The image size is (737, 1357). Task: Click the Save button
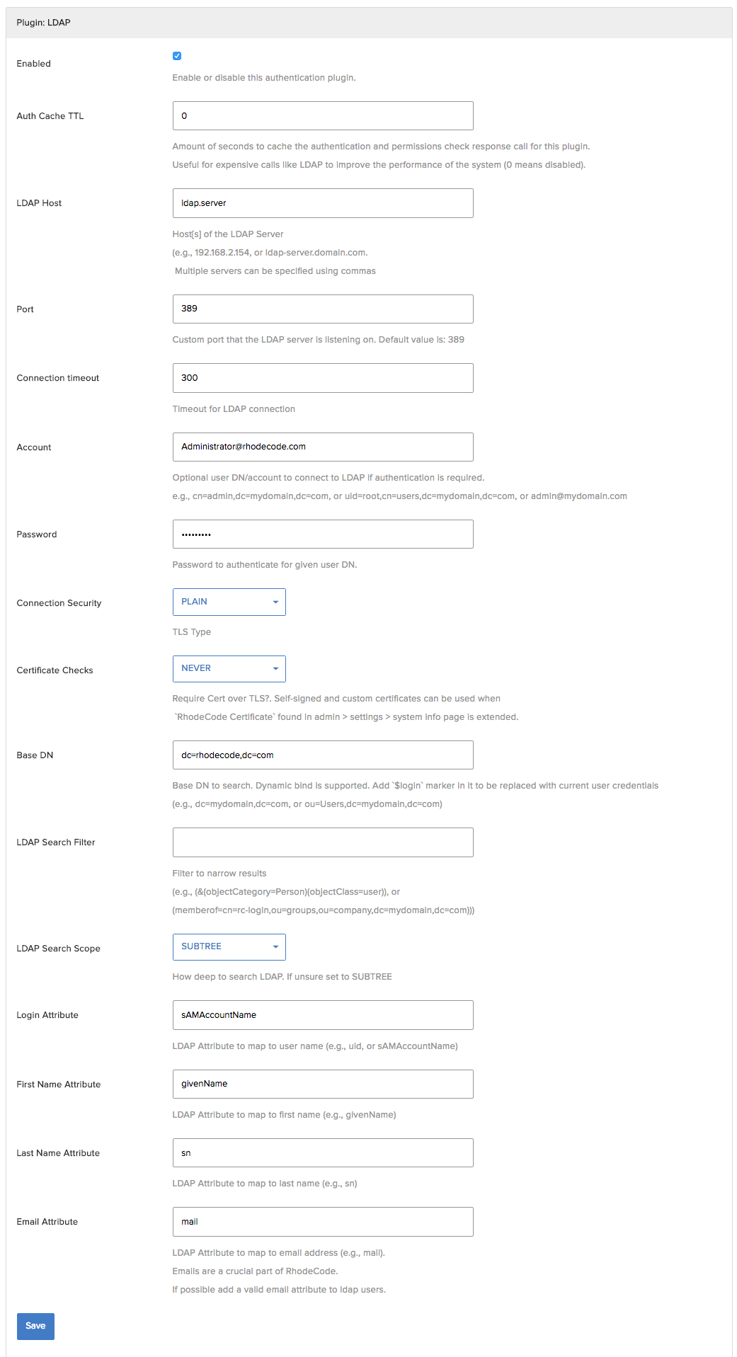click(x=35, y=1326)
